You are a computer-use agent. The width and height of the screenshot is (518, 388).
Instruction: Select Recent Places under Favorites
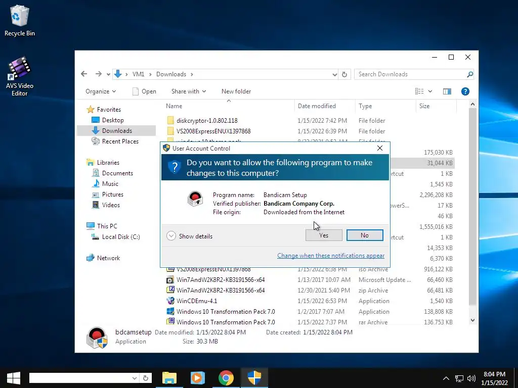point(115,141)
